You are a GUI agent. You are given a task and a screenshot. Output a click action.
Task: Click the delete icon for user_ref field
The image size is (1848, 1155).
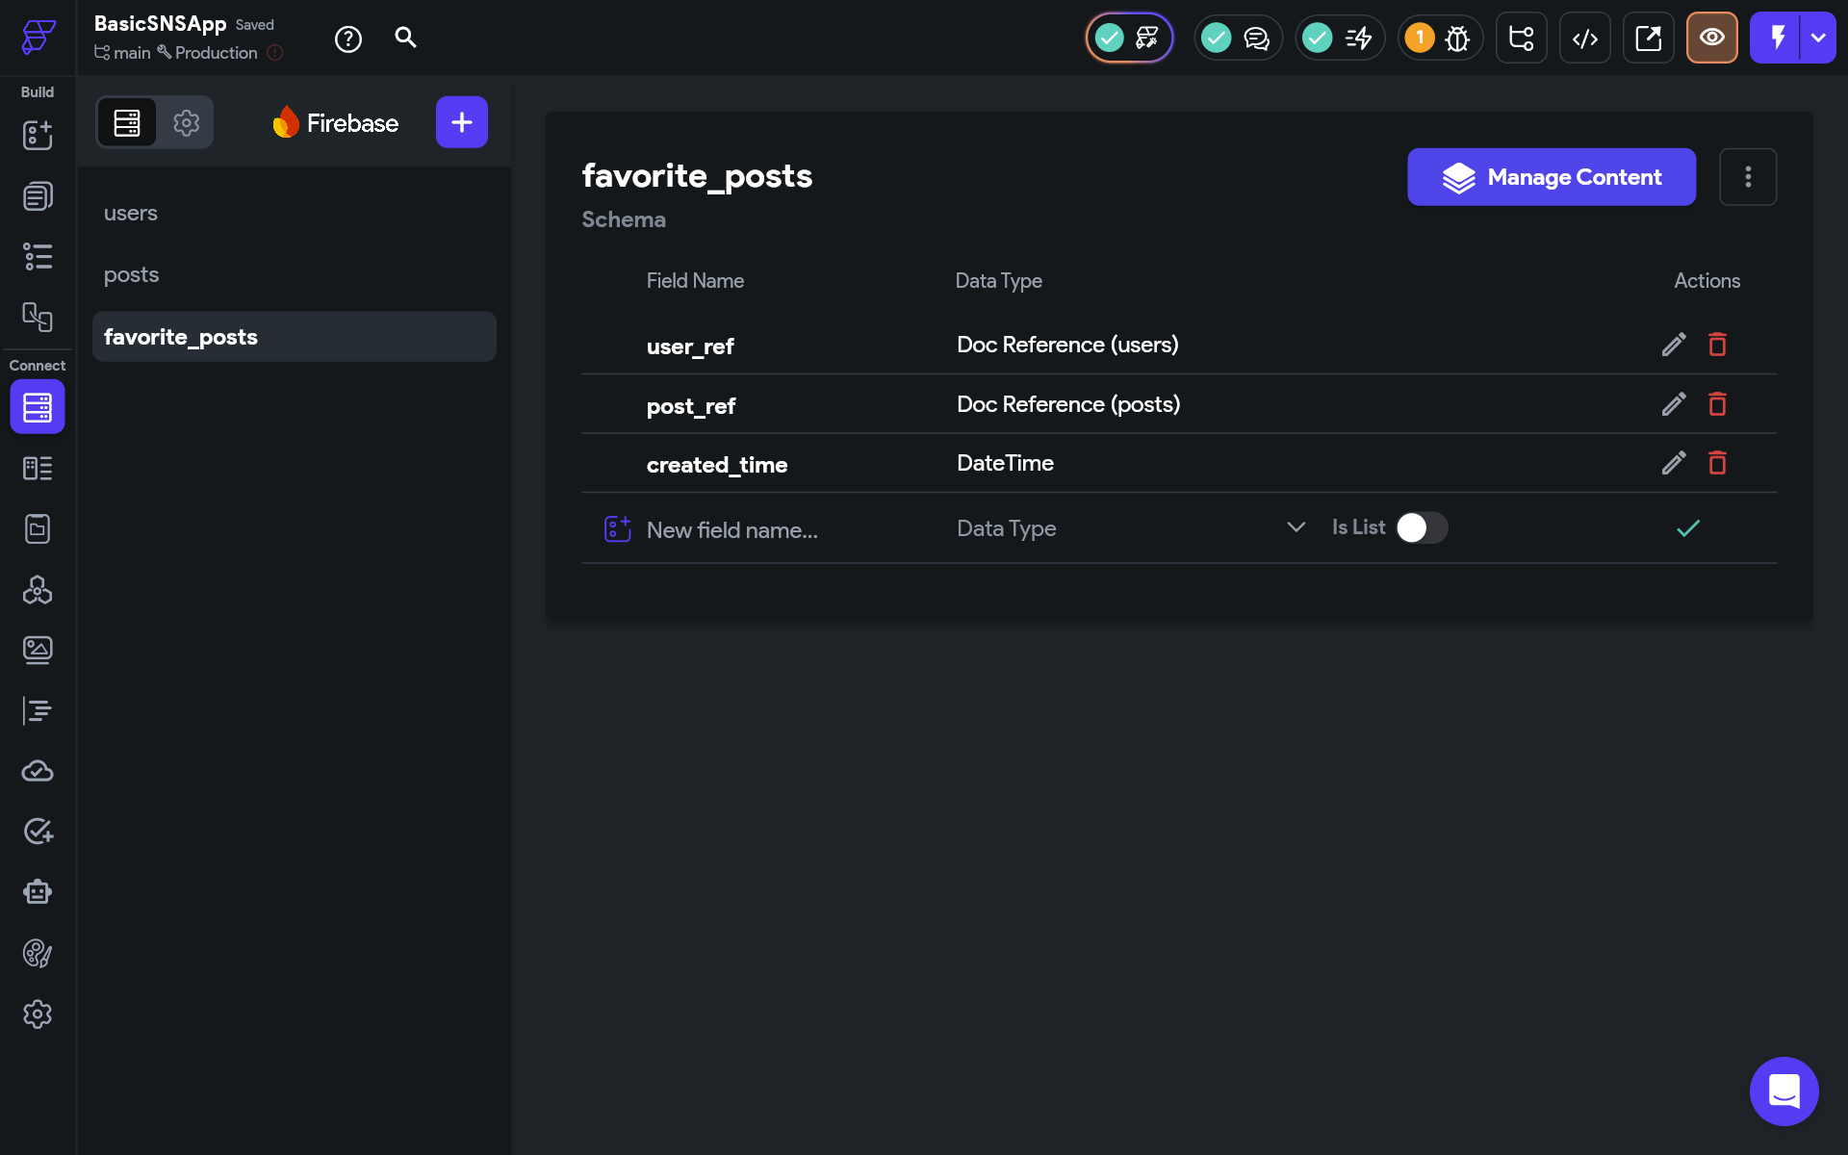[x=1717, y=345]
